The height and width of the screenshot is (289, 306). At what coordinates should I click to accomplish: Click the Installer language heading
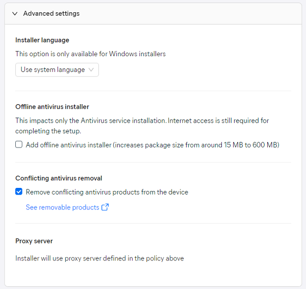[42, 40]
